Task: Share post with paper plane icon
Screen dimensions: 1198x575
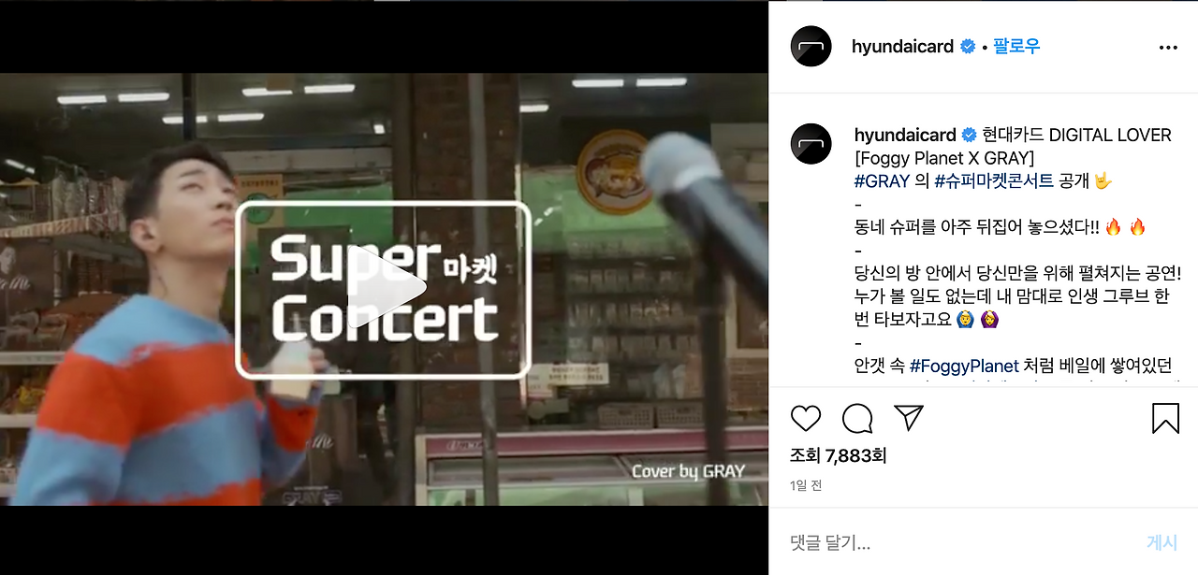Action: [x=909, y=418]
